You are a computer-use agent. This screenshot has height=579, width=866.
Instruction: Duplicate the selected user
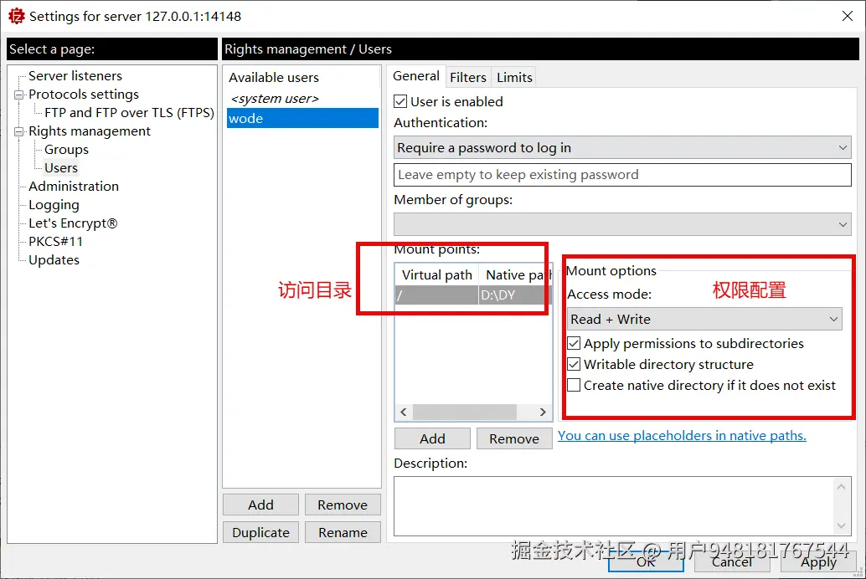260,533
